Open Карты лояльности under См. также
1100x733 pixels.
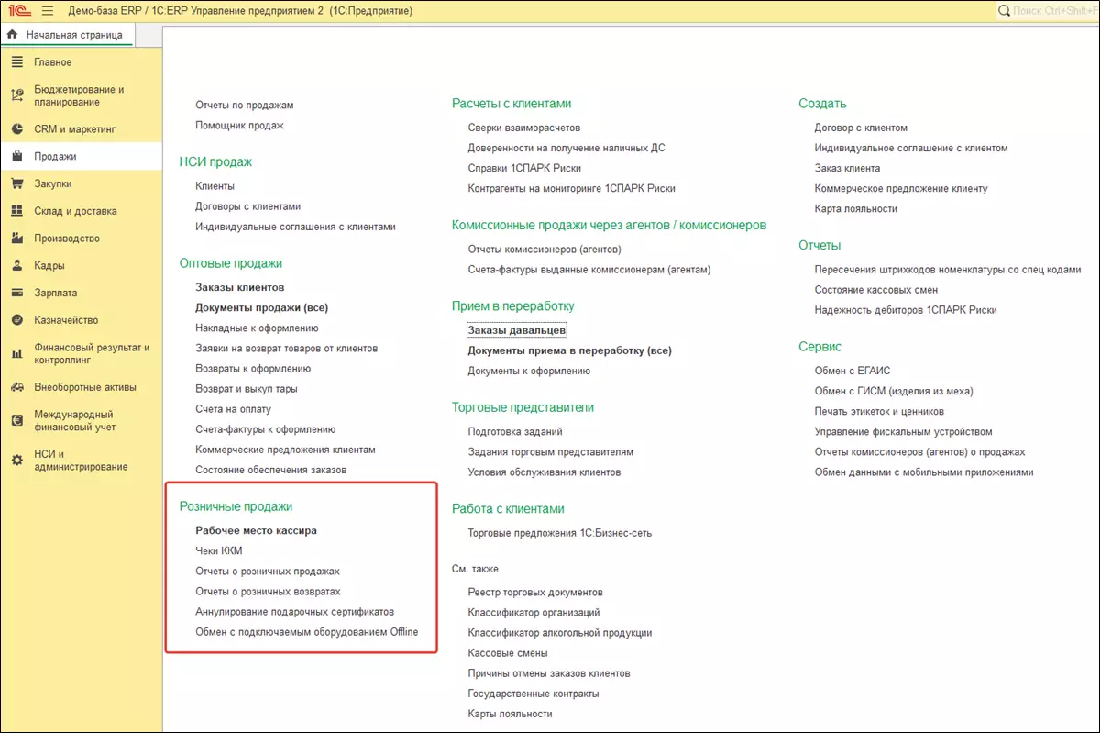pyautogui.click(x=510, y=714)
